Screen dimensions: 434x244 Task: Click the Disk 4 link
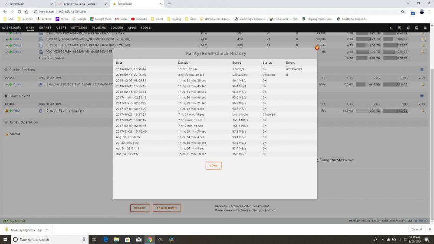coord(17,46)
